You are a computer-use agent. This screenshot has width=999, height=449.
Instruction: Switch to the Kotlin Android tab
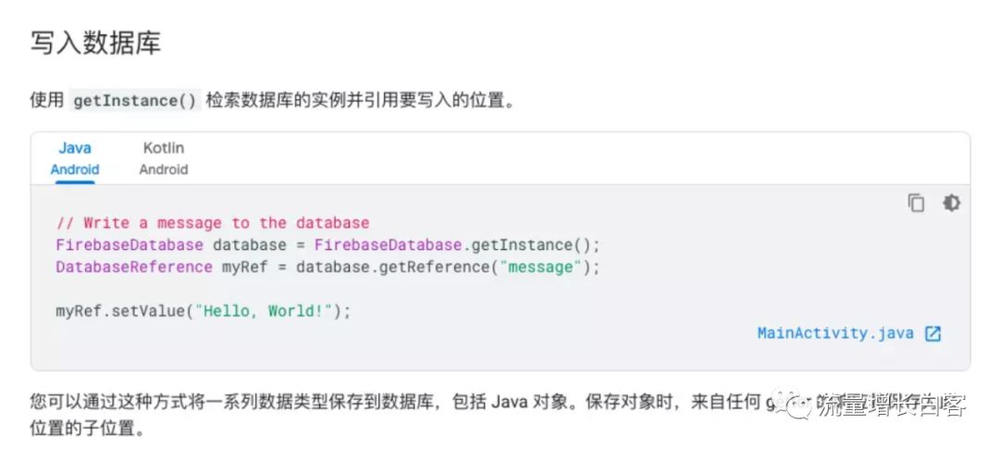pyautogui.click(x=164, y=158)
